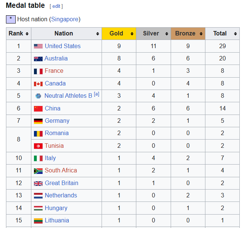Screen dimensions: 242x228
Task: Click the South Africa flag icon
Action: click(x=38, y=171)
